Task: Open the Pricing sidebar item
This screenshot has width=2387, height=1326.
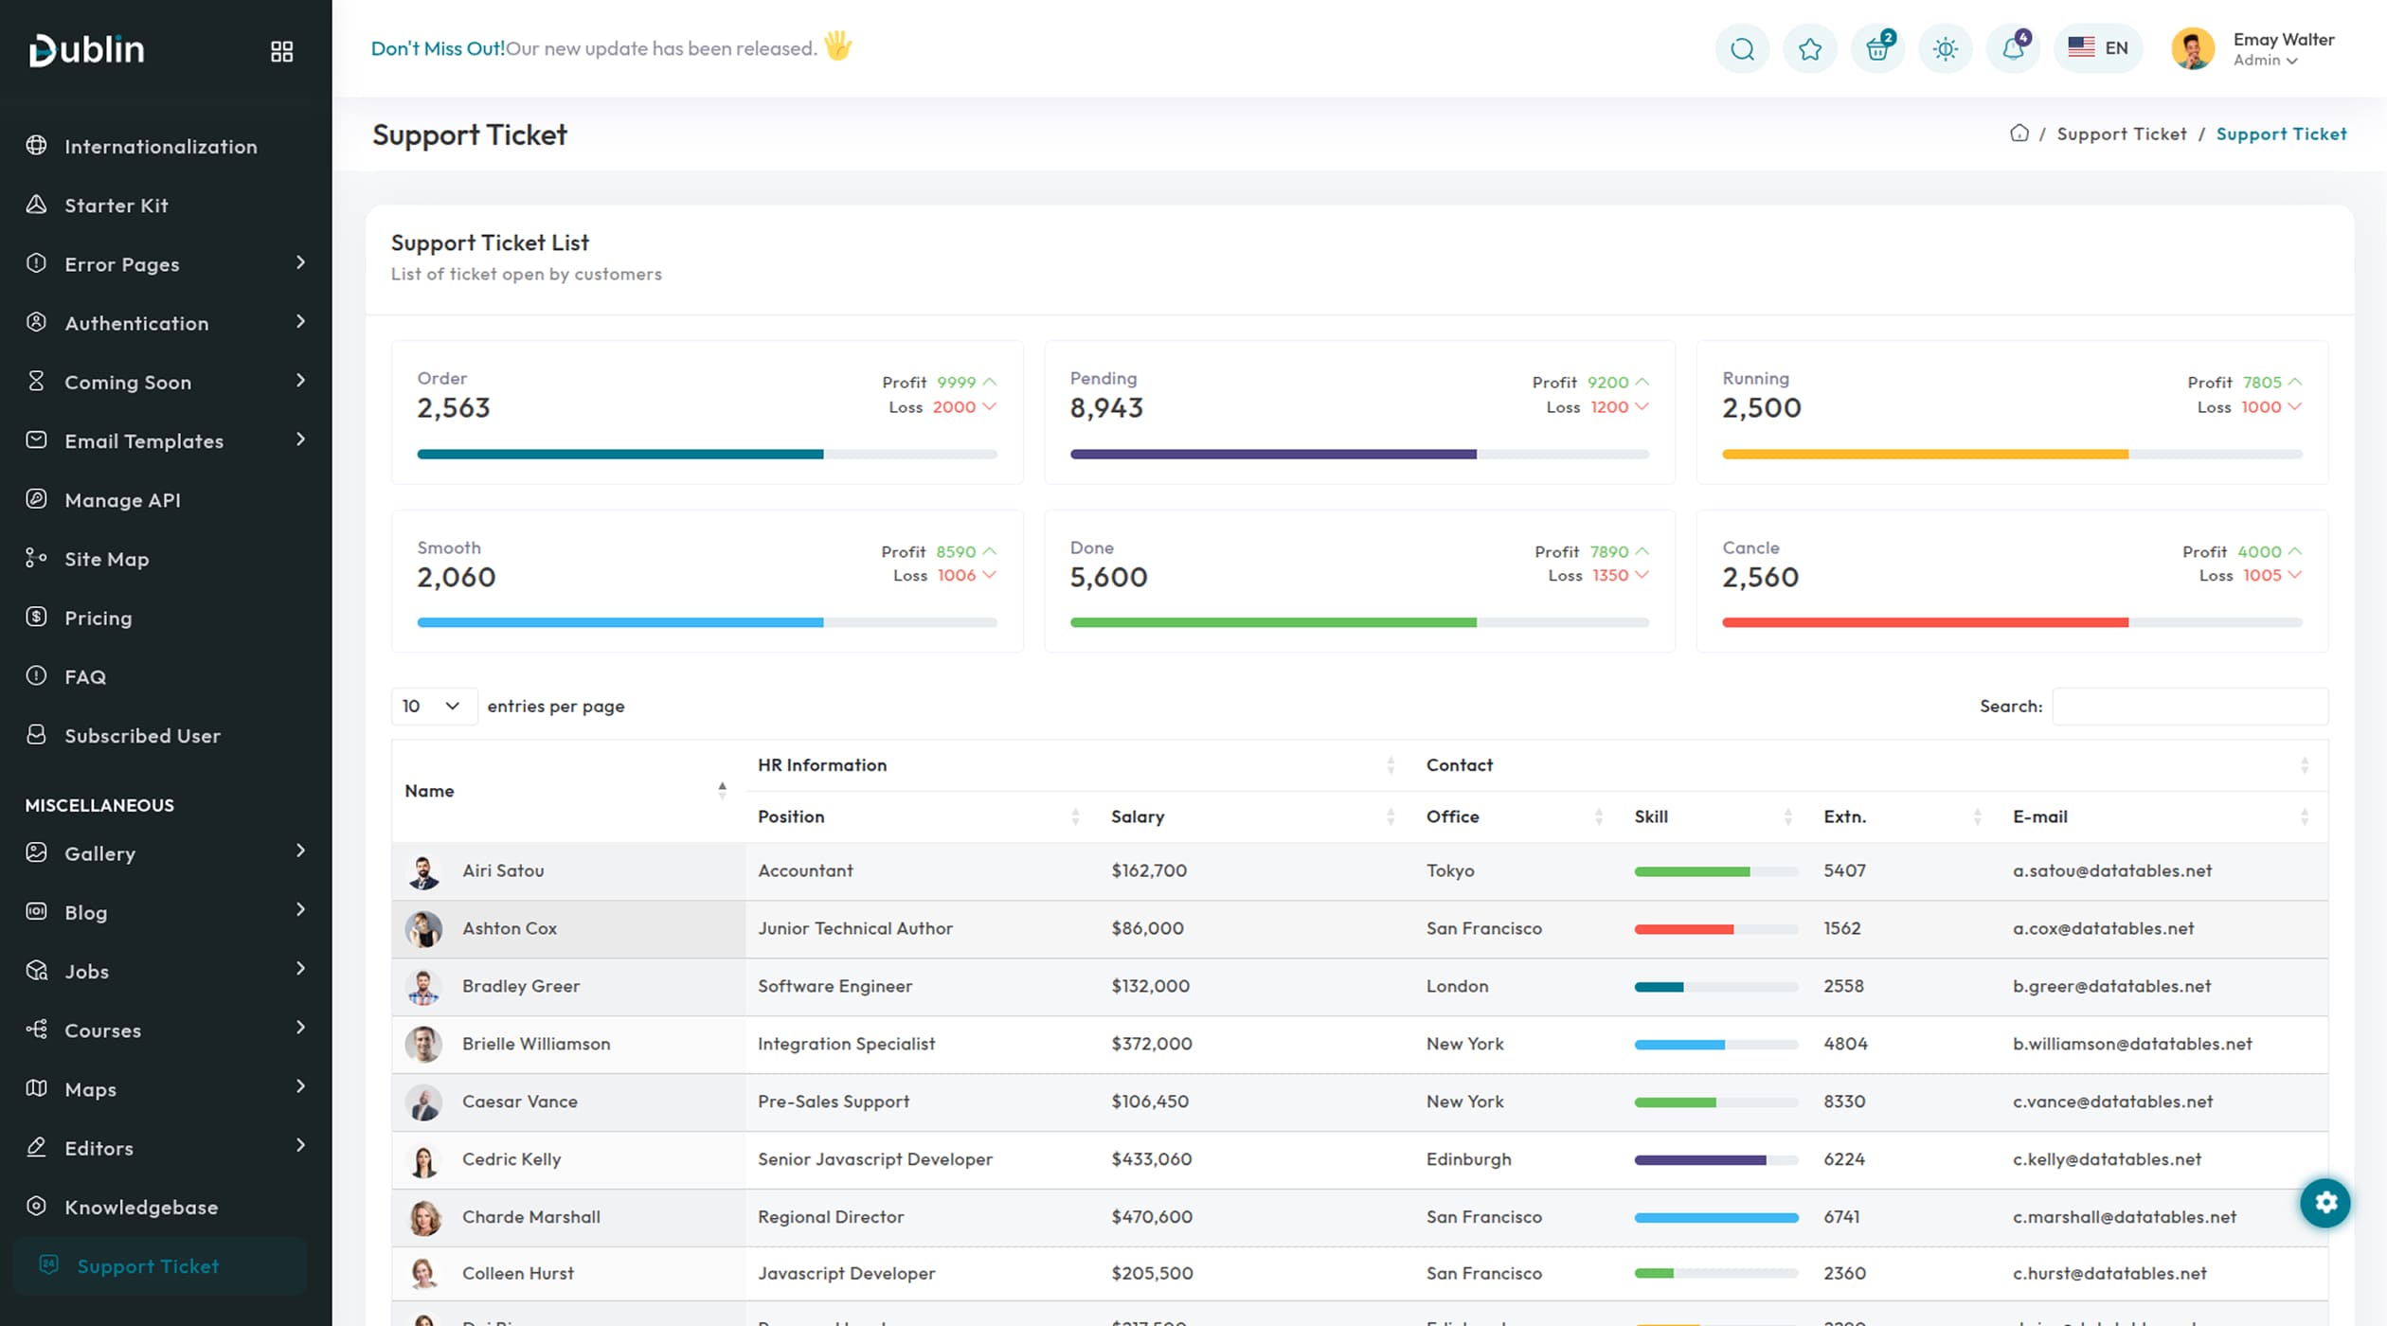Action: point(98,618)
